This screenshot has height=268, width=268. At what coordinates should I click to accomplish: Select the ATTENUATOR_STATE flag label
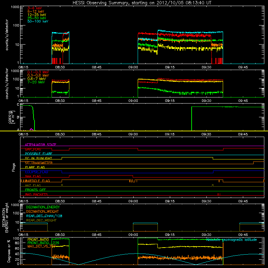tap(41, 145)
